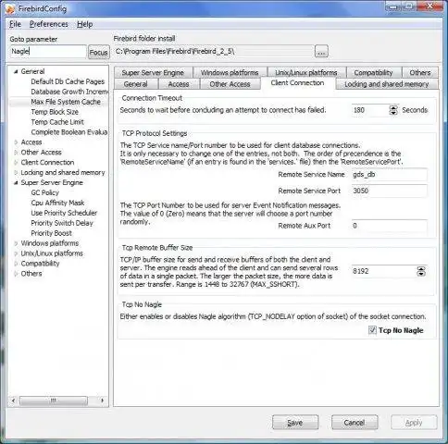This screenshot has width=448, height=444.
Task: Decrease Tcp Remote Buffer Size down arrow
Action: [421, 274]
